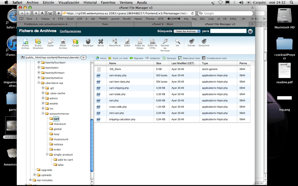Image resolution: width=298 pixels, height=186 pixels.
Task: Click the public_html path input field
Action: click(x=52, y=58)
